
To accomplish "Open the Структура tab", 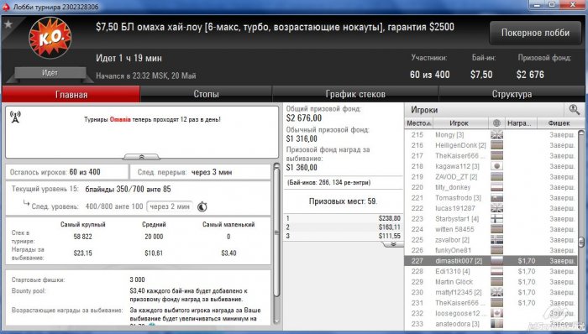I will (512, 94).
